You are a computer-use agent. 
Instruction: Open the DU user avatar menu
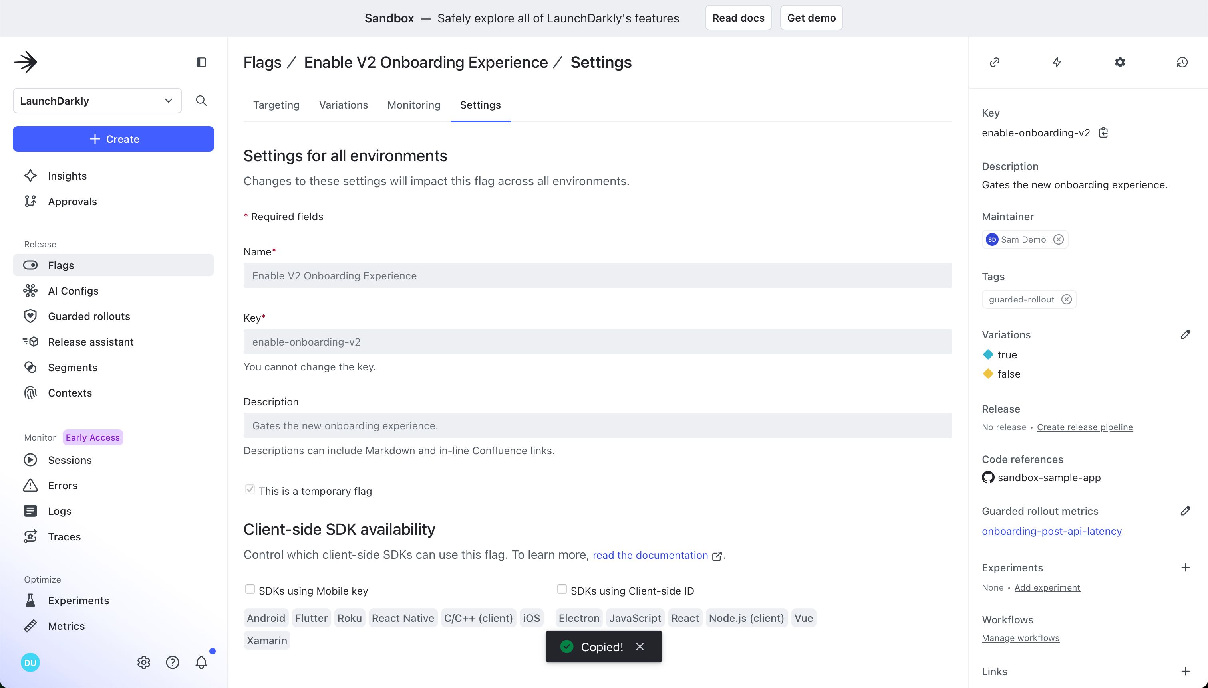point(30,662)
